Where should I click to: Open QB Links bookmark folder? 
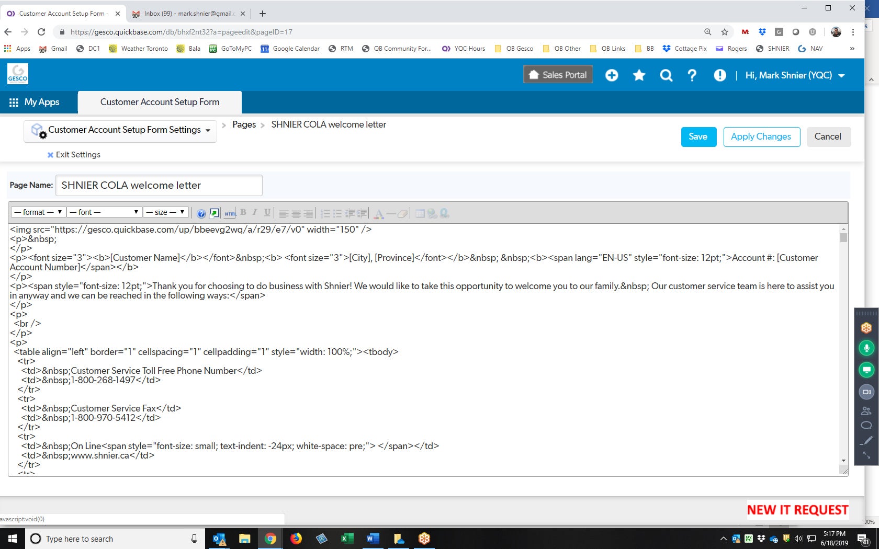click(x=607, y=49)
